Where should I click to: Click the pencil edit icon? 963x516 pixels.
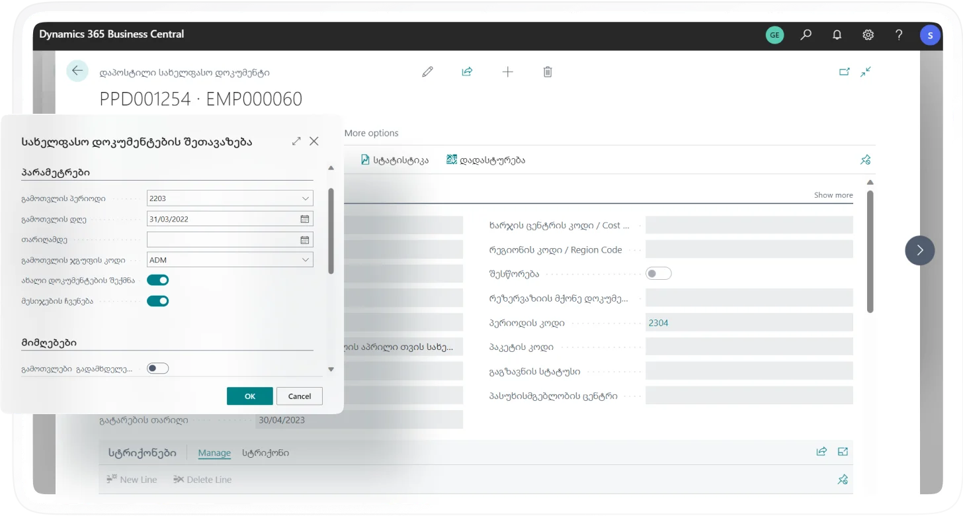point(427,71)
